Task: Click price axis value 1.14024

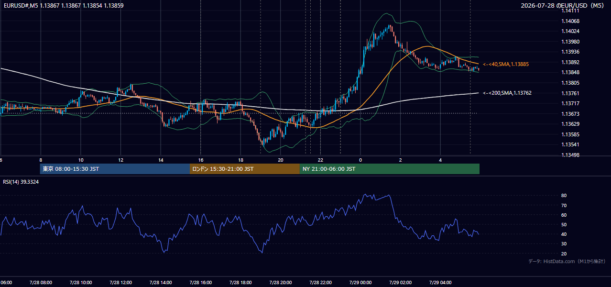Action: pos(571,31)
